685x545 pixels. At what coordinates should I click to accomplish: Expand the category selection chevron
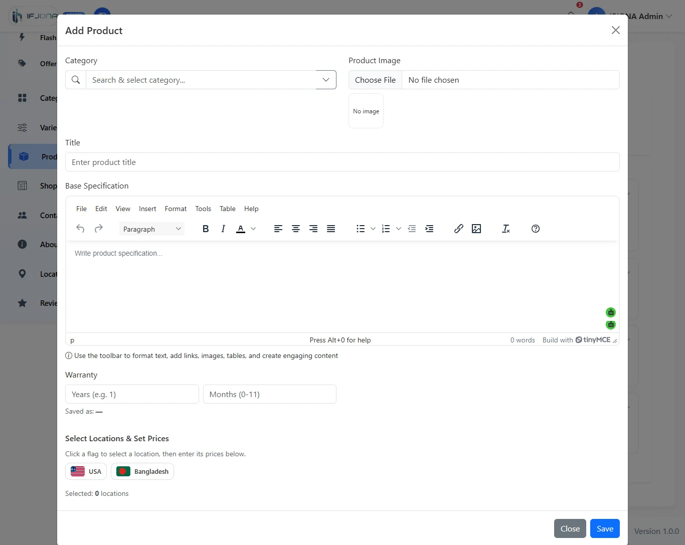[326, 80]
